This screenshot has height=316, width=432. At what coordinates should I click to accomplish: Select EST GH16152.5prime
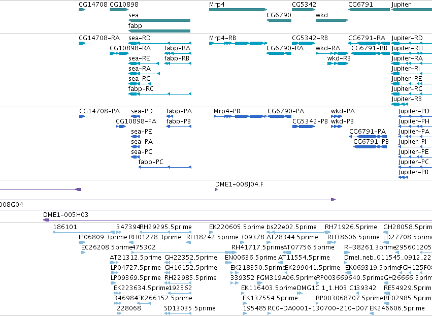click(x=167, y=273)
